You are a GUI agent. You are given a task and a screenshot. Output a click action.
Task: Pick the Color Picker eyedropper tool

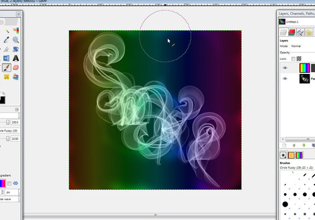coord(7,40)
